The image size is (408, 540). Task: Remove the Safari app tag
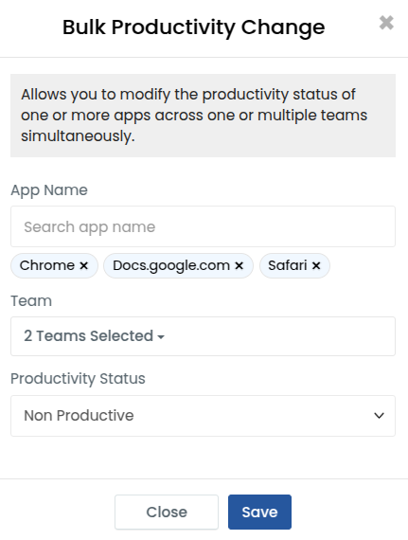[x=316, y=265]
